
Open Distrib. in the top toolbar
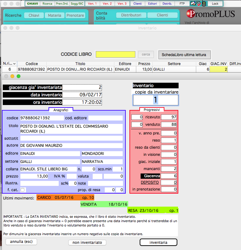tap(167, 3)
